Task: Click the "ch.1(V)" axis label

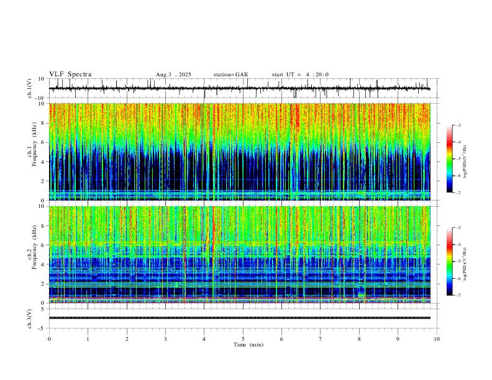Action: pos(30,88)
